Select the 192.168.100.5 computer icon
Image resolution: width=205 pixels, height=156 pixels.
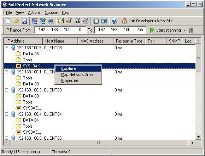(13, 48)
